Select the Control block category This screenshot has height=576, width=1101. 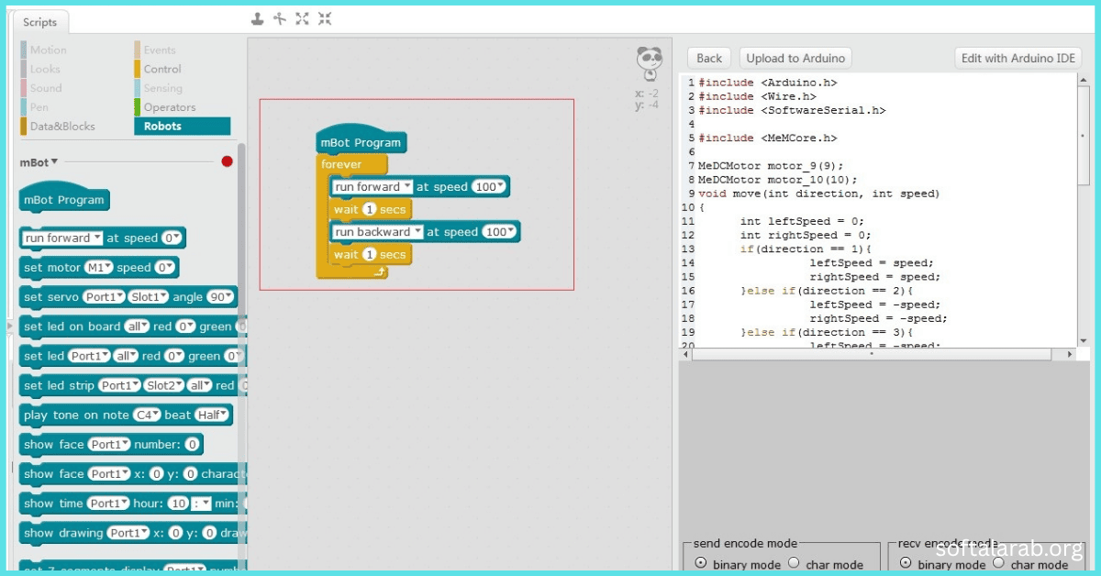pos(162,69)
